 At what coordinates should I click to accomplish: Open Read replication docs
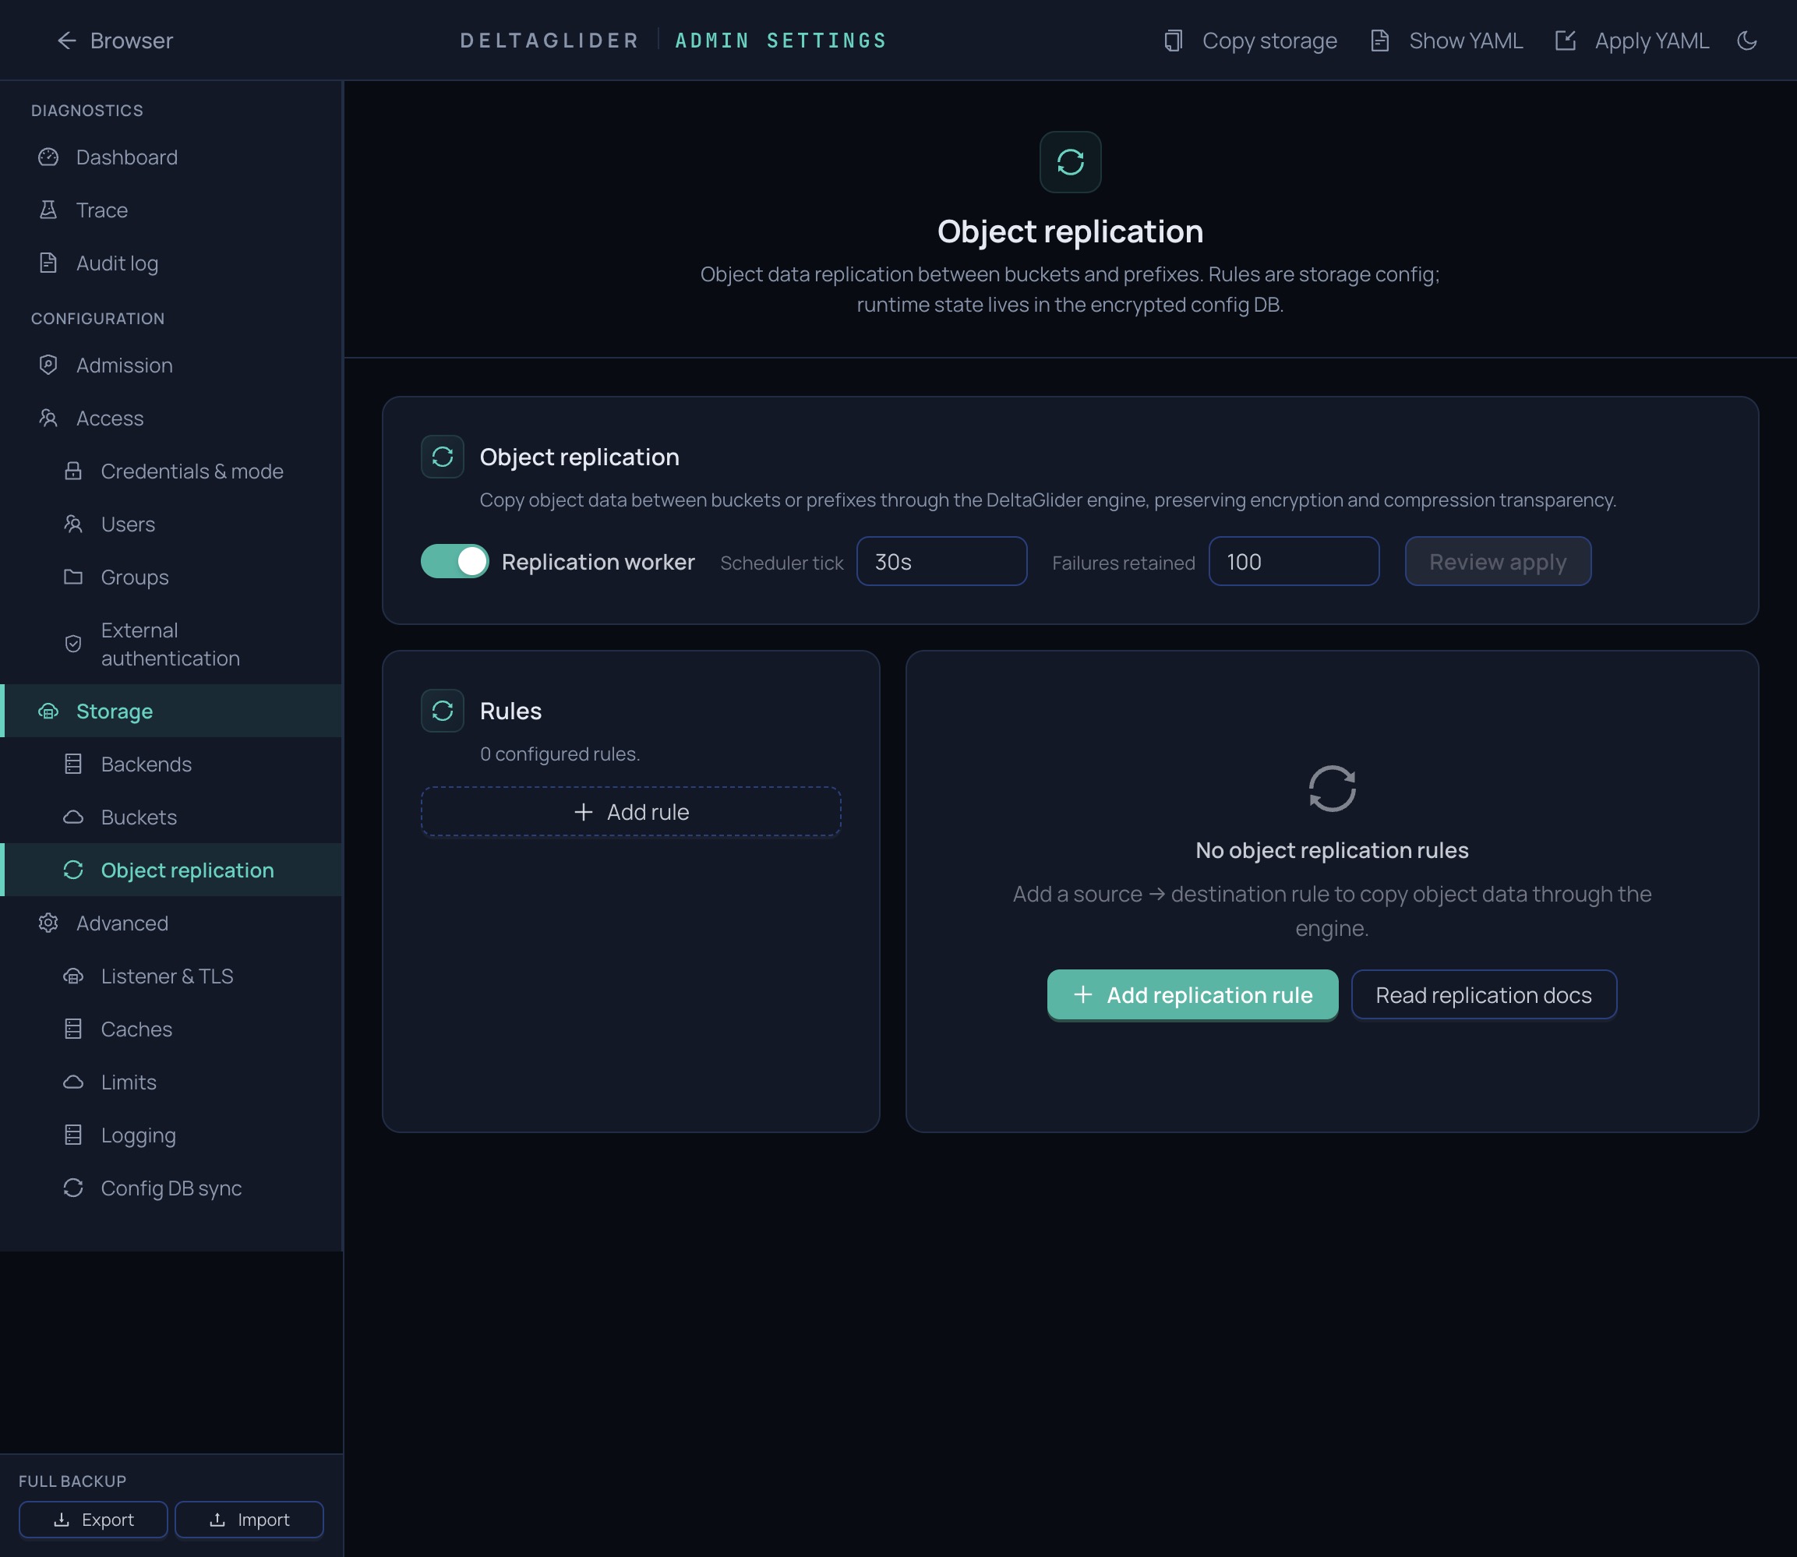tap(1482, 995)
